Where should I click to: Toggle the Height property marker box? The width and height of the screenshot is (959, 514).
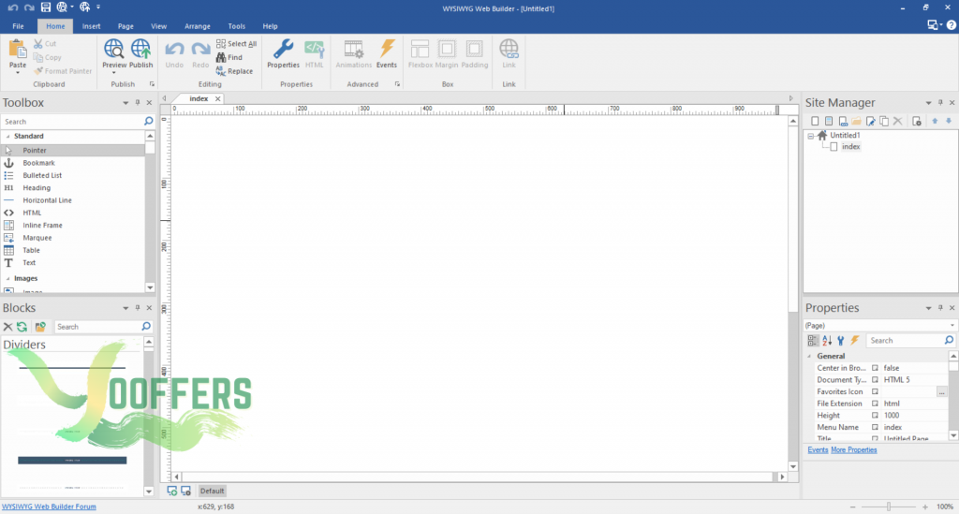(x=875, y=416)
